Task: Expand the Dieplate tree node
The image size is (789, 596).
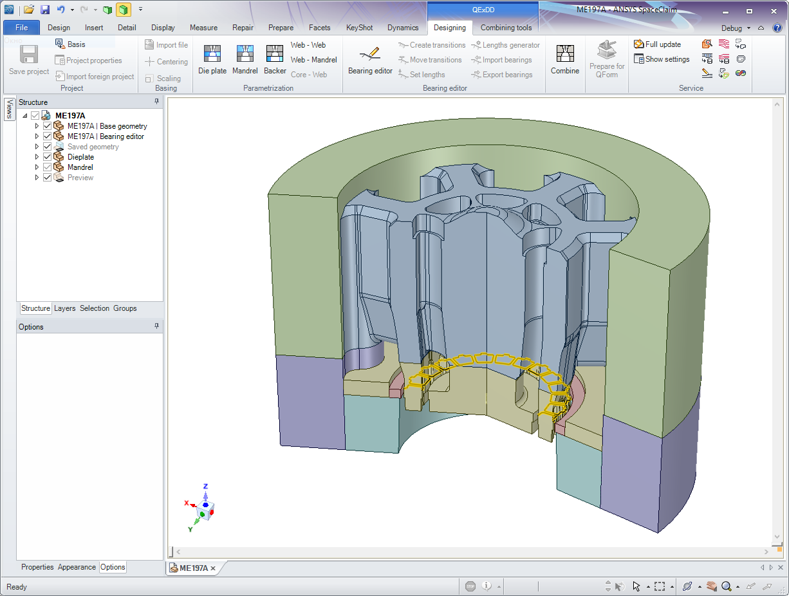Action: (x=37, y=157)
